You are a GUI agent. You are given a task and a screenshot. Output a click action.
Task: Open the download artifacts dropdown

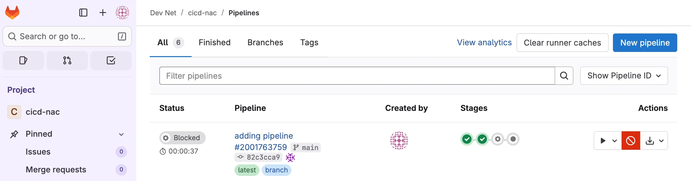click(x=654, y=141)
